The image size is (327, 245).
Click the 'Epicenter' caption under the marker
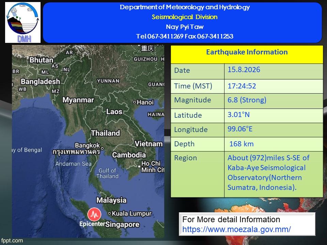pos(92,224)
